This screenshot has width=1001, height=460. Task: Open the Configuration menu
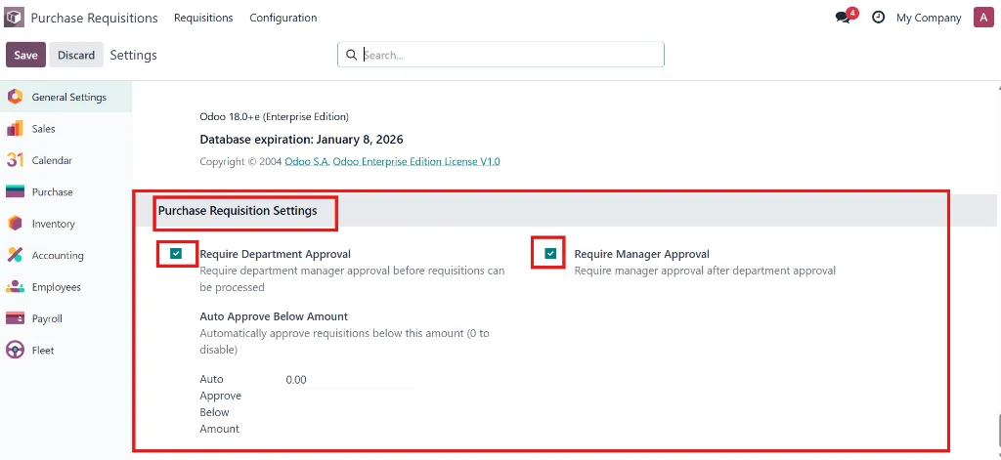point(283,18)
